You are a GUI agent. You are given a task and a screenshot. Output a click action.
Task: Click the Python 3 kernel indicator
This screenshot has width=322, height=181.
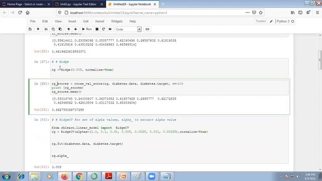click(x=285, y=21)
